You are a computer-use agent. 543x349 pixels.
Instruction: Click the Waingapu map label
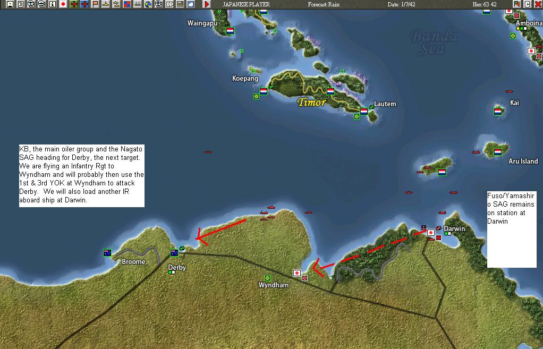(202, 23)
